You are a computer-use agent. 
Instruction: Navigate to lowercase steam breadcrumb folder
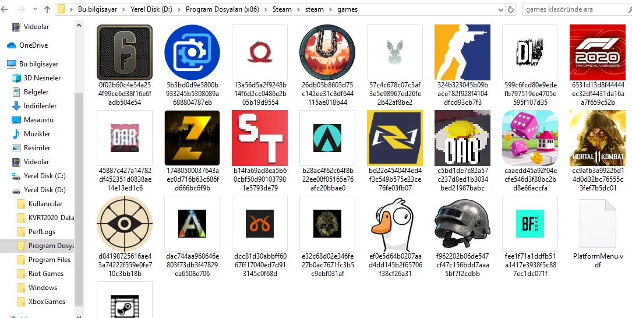click(x=315, y=9)
